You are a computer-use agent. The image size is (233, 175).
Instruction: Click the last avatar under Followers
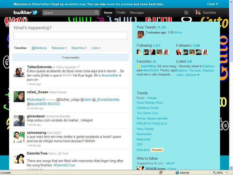205,52
